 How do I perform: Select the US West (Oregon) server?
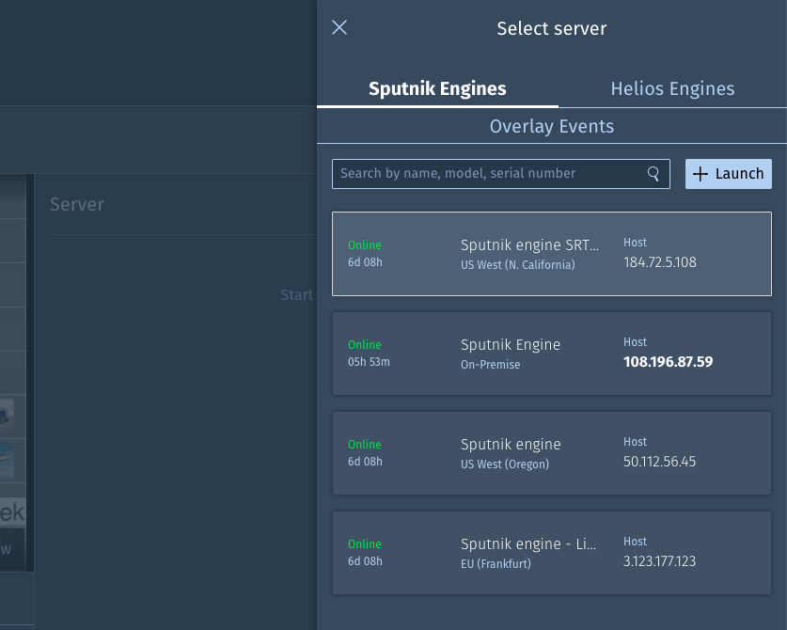[x=551, y=453]
